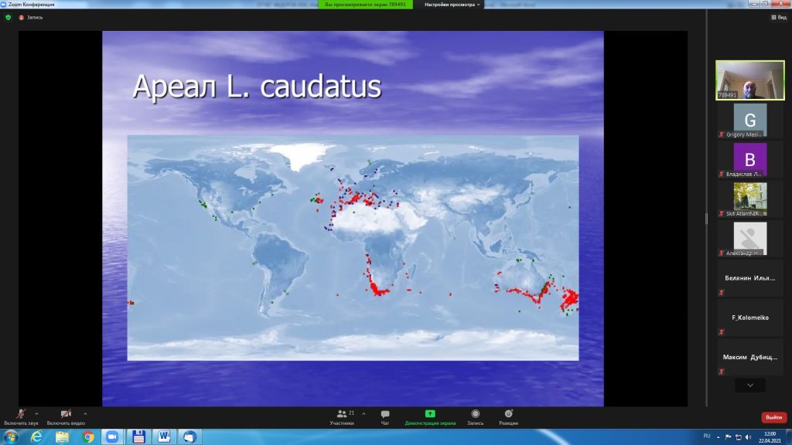Image resolution: width=792 pixels, height=445 pixels.
Task: Select Grigory participant tile with G avatar
Action: coord(749,121)
